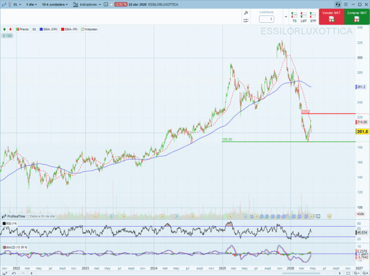
Task: Select the TS trailing stop order icon
Action: coord(294,18)
